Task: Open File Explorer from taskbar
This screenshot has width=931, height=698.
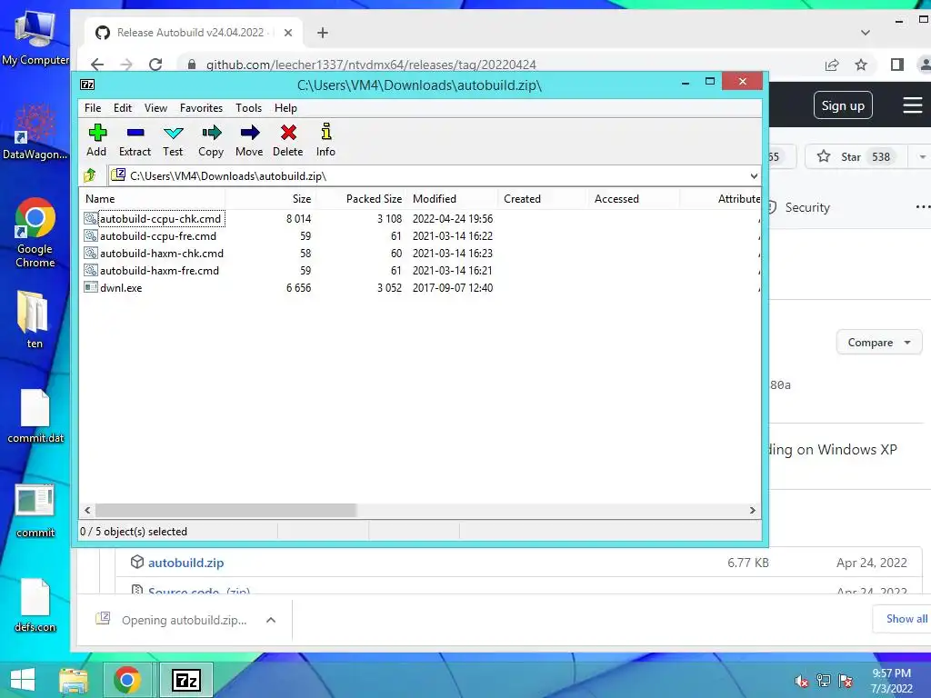Action: [x=74, y=680]
